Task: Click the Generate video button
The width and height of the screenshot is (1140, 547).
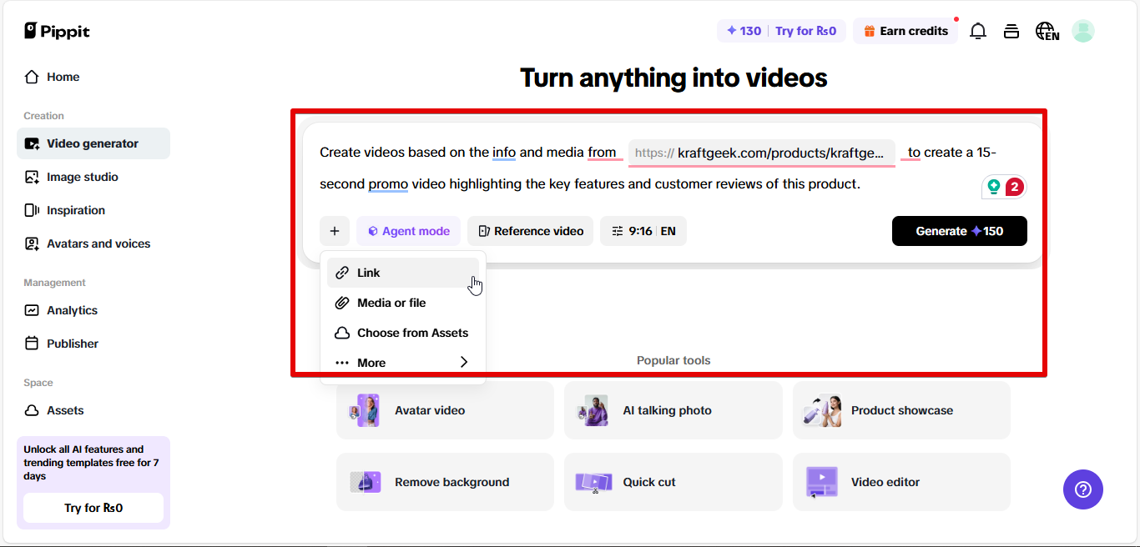Action: point(959,231)
